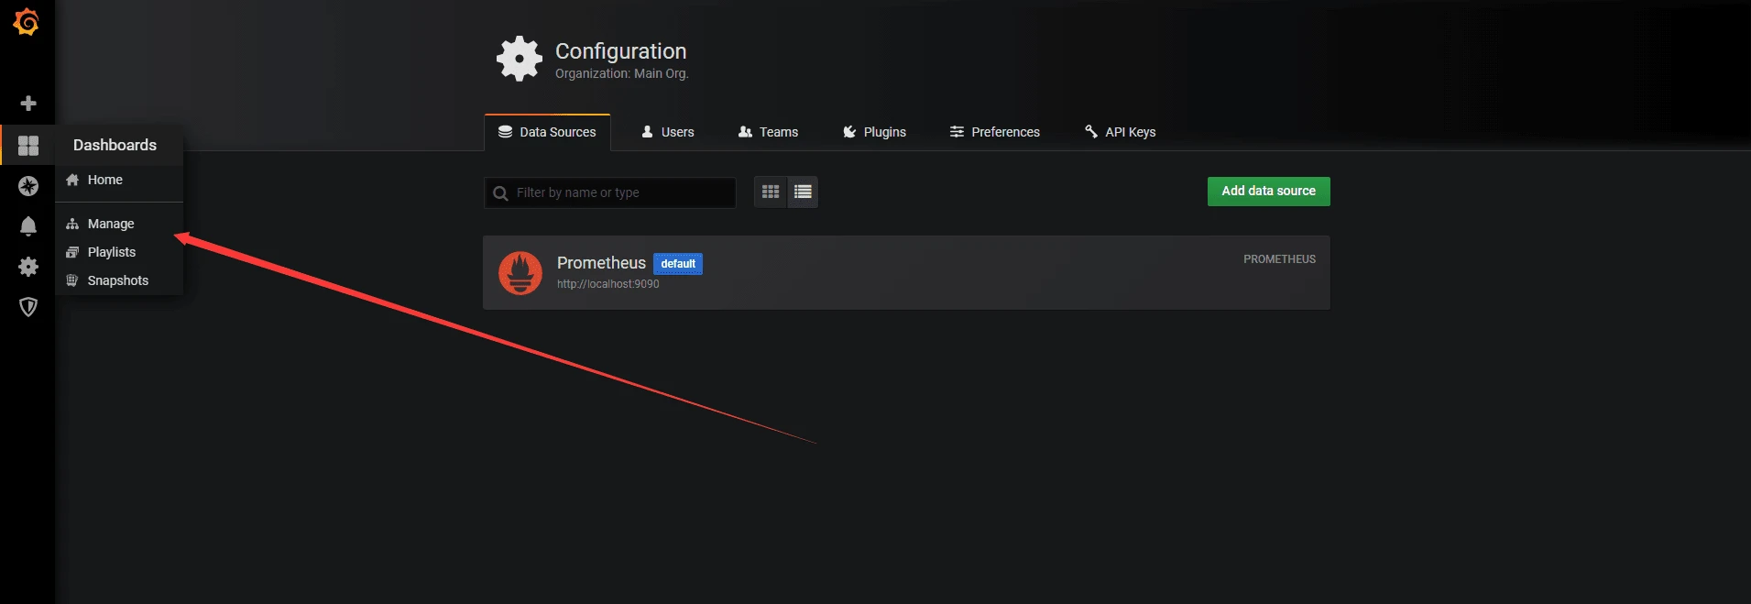
Task: Go to the Plugins tab
Action: tap(874, 132)
